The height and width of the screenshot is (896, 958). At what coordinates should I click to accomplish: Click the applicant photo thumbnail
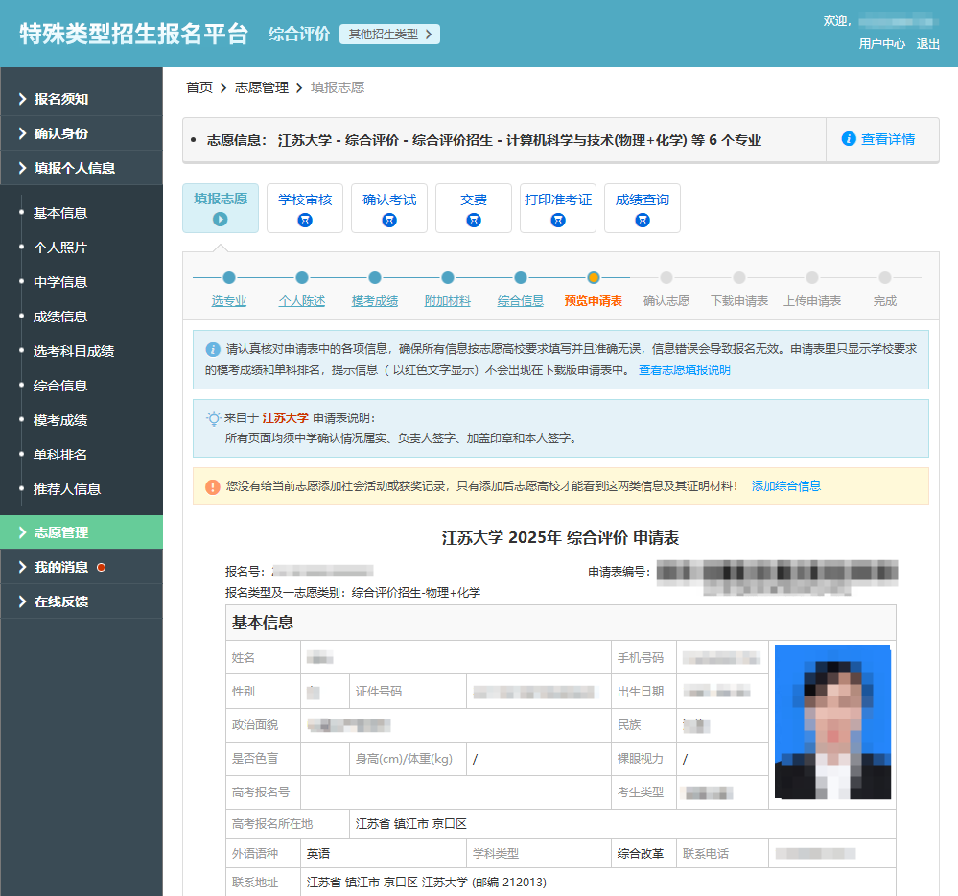[x=832, y=721]
